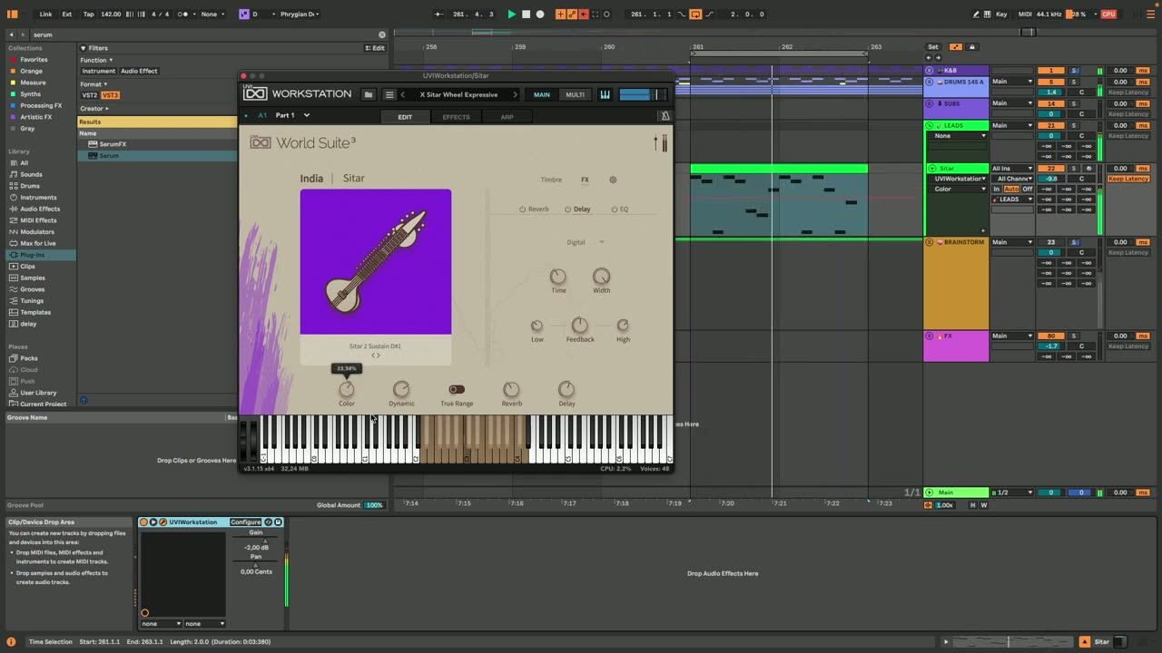1162x653 pixels.
Task: Open the Part 1 dropdown chevron
Action: point(307,115)
